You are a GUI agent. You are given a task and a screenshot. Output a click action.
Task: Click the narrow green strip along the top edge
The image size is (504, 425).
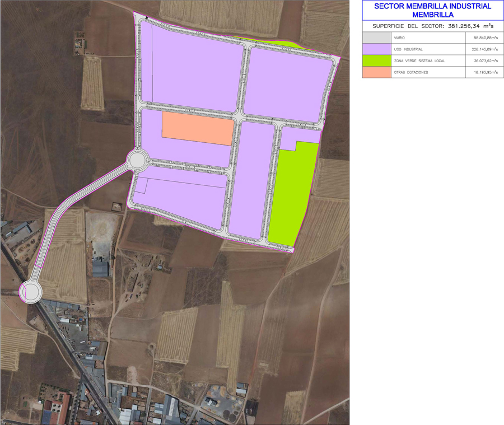click(274, 43)
